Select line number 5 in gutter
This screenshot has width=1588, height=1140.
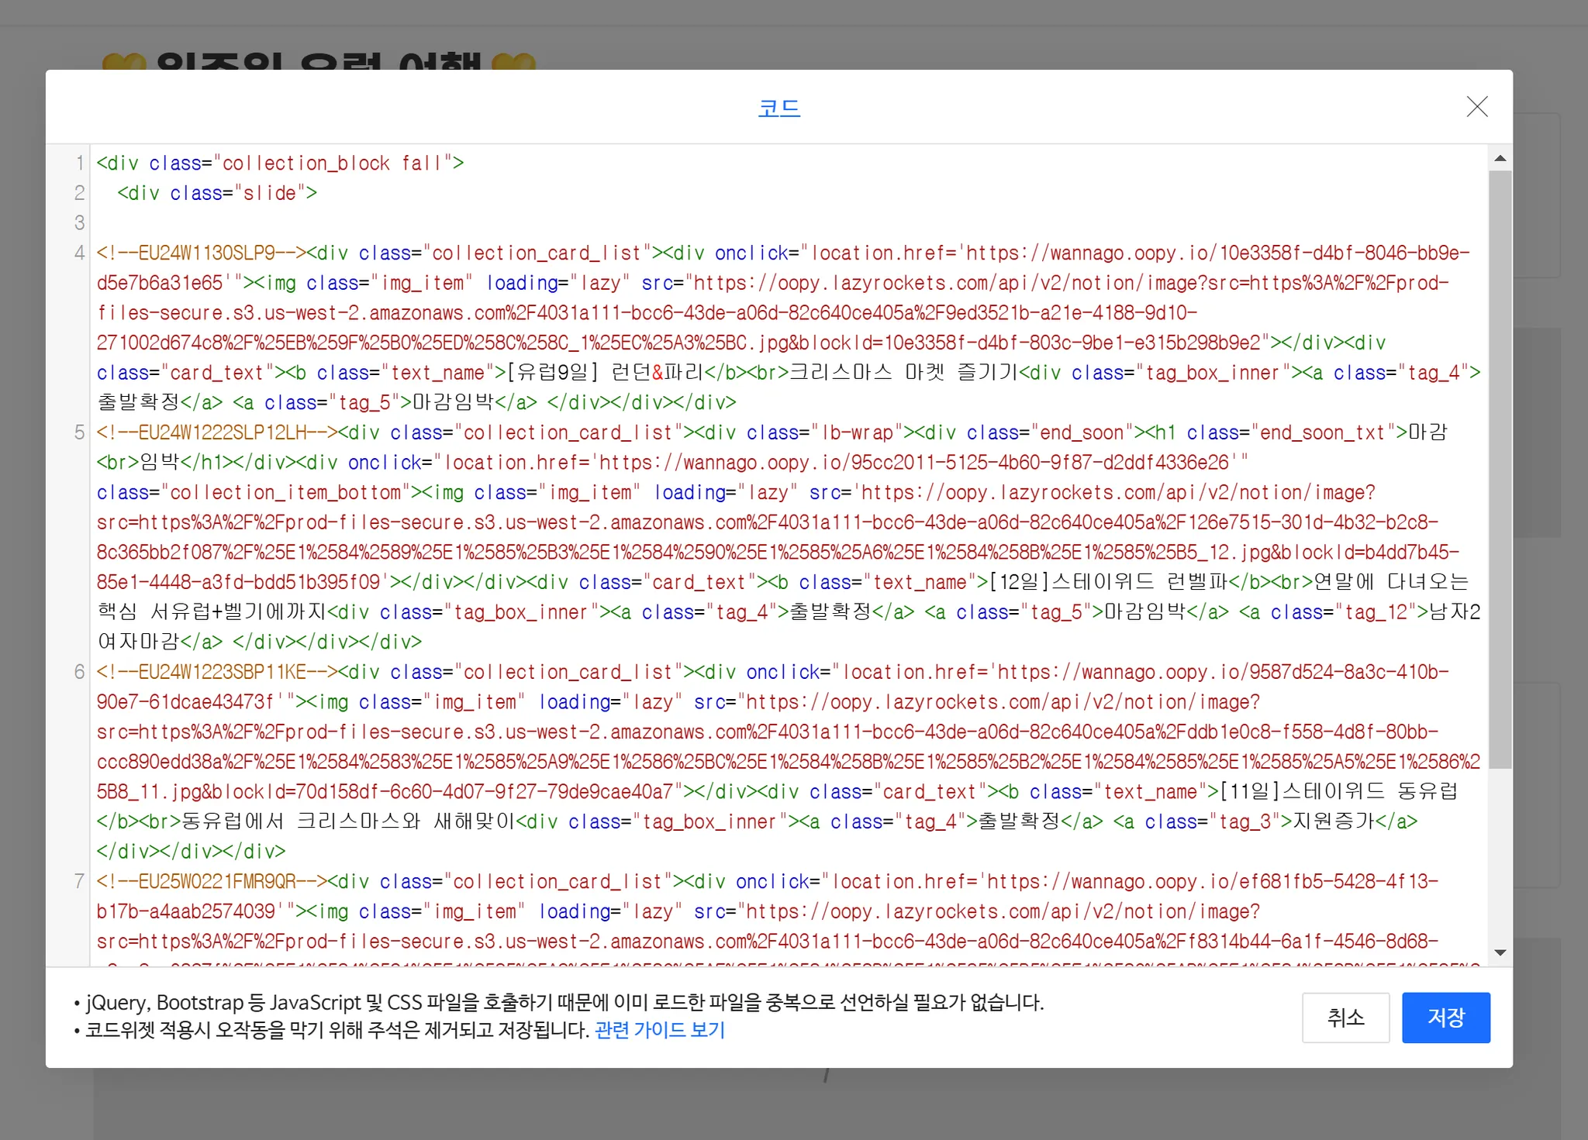79,432
